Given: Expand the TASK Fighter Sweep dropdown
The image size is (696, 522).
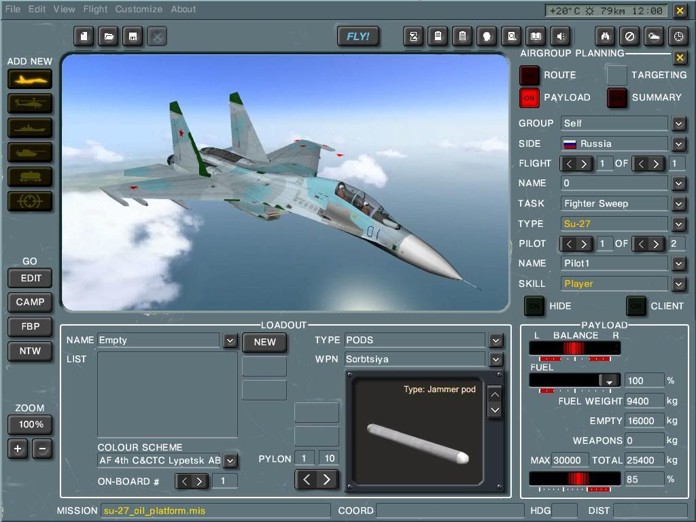Looking at the screenshot, I should pos(678,203).
